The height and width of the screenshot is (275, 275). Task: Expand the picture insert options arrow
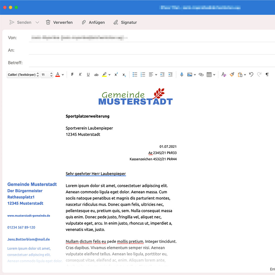[195, 75]
